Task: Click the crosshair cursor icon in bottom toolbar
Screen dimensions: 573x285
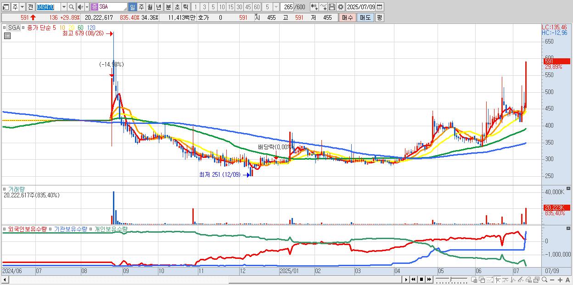Action: coord(498,279)
